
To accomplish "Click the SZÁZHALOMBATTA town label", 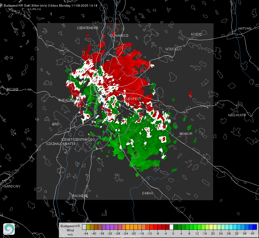I will point(61,144).
